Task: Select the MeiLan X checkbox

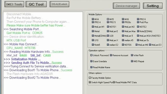Action: point(108,40)
